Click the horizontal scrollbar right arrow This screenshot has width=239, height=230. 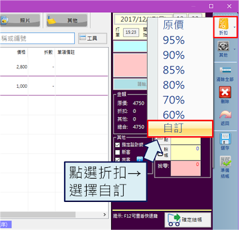point(105,214)
